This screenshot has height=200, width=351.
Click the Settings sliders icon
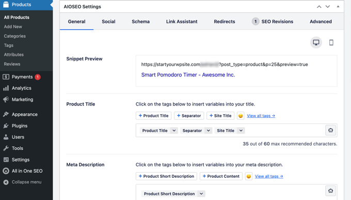pos(6,160)
